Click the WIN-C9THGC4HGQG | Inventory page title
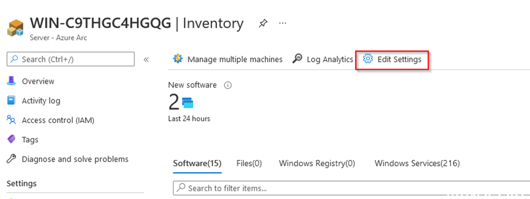Screen dimensions: 530x199 click(x=137, y=23)
